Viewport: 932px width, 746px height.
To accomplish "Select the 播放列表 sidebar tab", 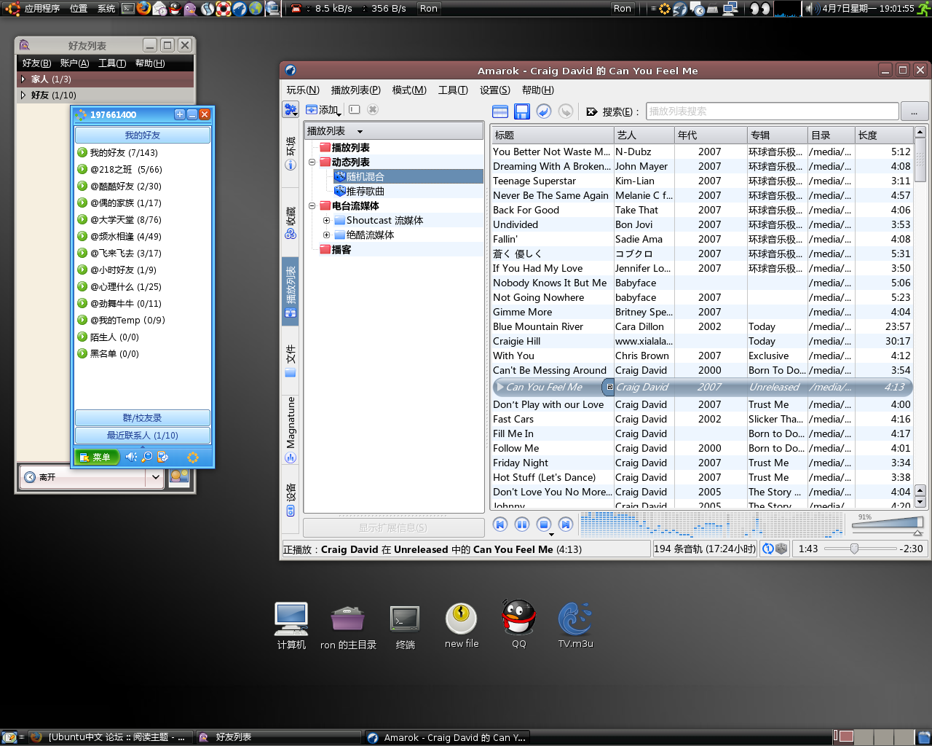I will click(x=291, y=291).
